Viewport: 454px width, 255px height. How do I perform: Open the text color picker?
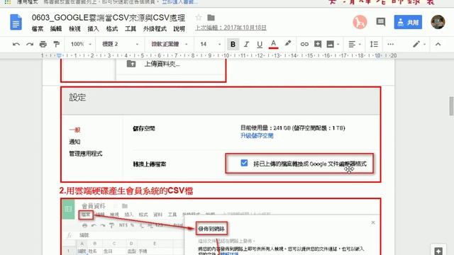click(x=273, y=44)
